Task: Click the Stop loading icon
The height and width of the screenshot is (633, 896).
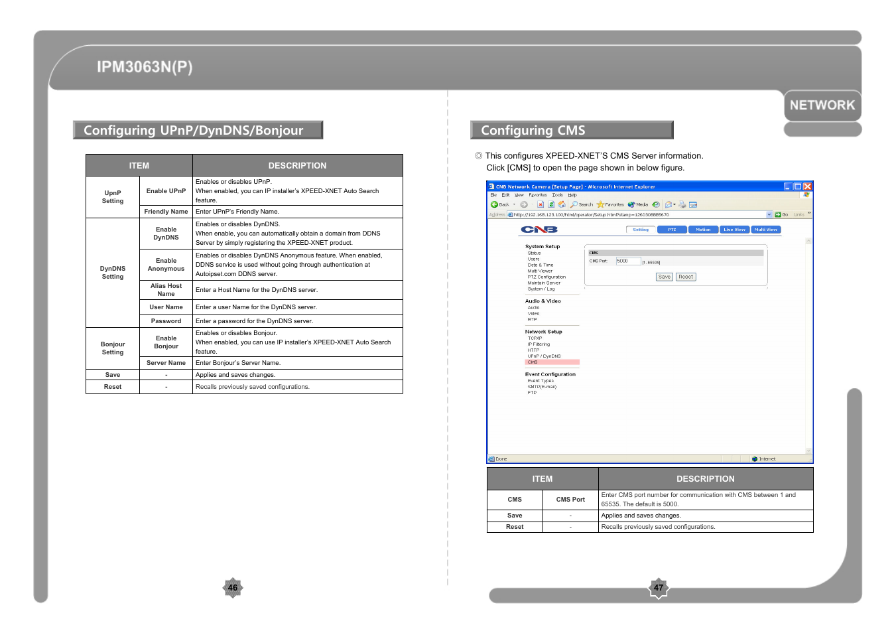Action: pyautogui.click(x=541, y=204)
